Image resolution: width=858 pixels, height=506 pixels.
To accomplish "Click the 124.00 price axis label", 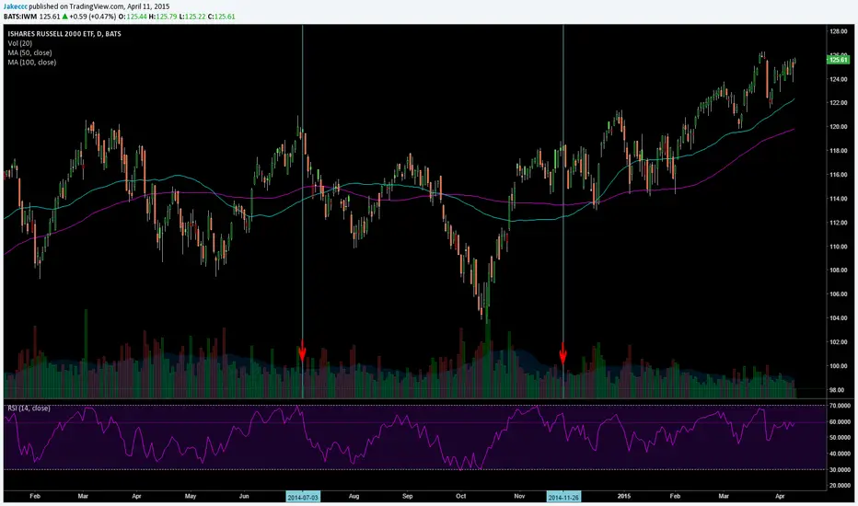I will click(x=839, y=79).
